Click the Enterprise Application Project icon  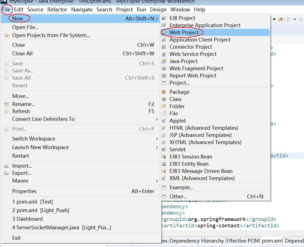point(164,25)
